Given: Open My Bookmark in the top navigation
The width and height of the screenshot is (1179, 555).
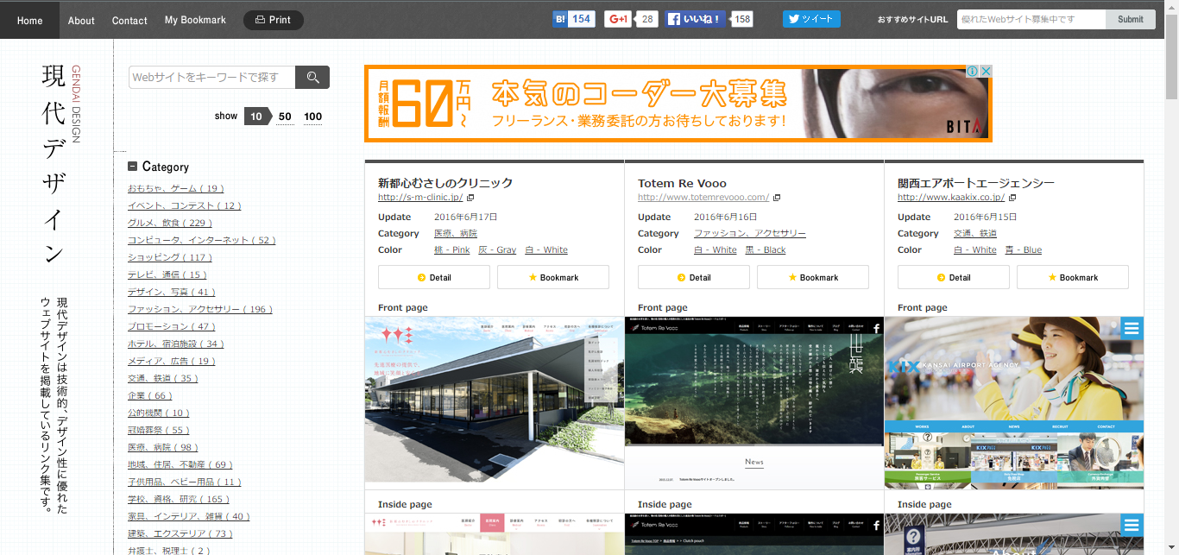Looking at the screenshot, I should pos(195,20).
